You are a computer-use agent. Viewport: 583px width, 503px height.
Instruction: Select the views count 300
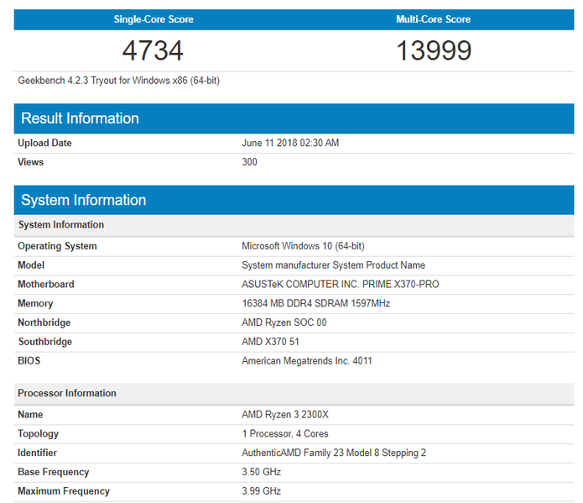pyautogui.click(x=249, y=162)
